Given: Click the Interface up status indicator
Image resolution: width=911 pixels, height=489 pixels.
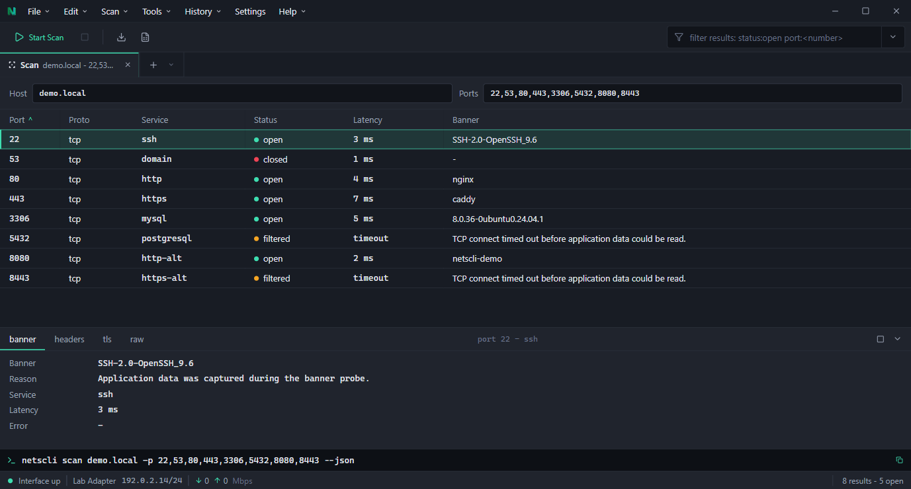Looking at the screenshot, I should (34, 480).
